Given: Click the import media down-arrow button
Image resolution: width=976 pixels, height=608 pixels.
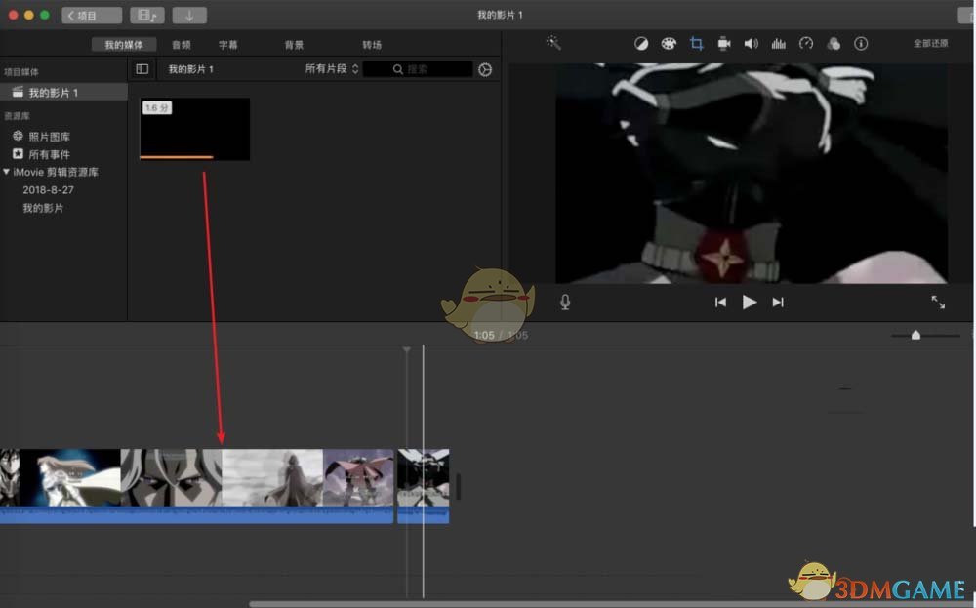Looking at the screenshot, I should 189,16.
